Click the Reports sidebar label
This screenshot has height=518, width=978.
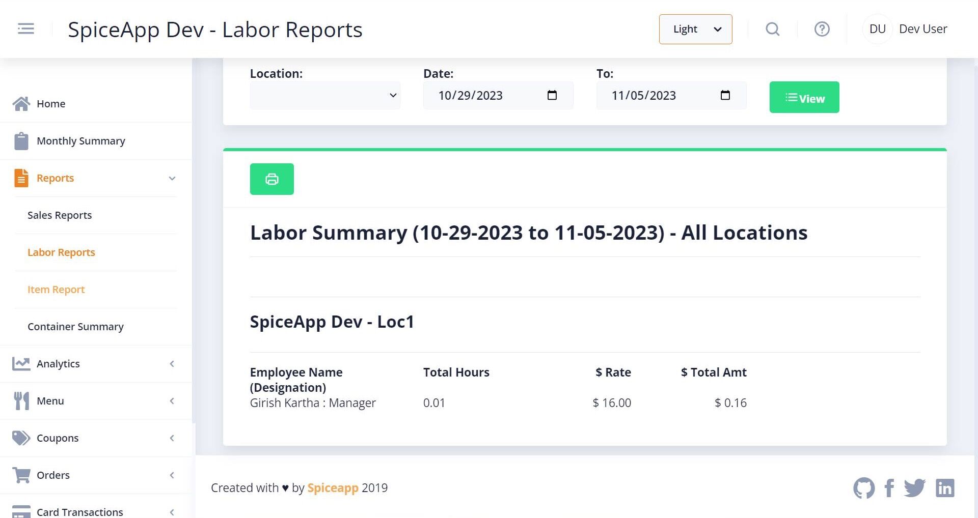click(x=55, y=178)
